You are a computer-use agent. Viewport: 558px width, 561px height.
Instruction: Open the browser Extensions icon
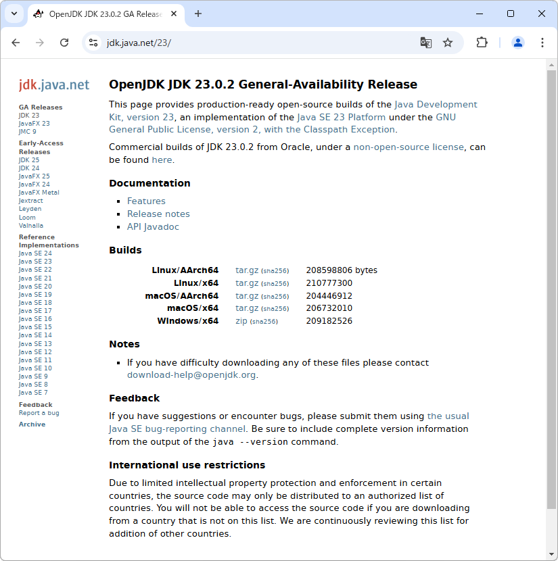(482, 42)
